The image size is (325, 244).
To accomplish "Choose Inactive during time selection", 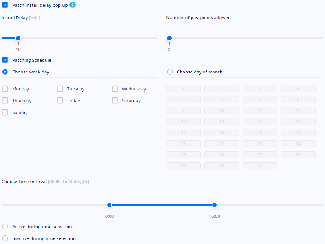I will pyautogui.click(x=5, y=238).
